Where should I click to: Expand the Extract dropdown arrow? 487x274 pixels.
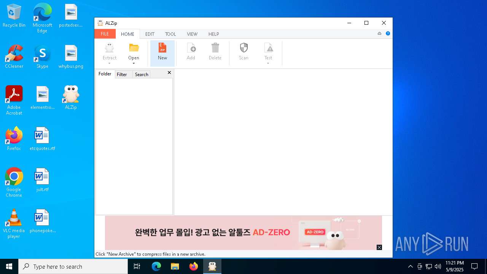[110, 64]
